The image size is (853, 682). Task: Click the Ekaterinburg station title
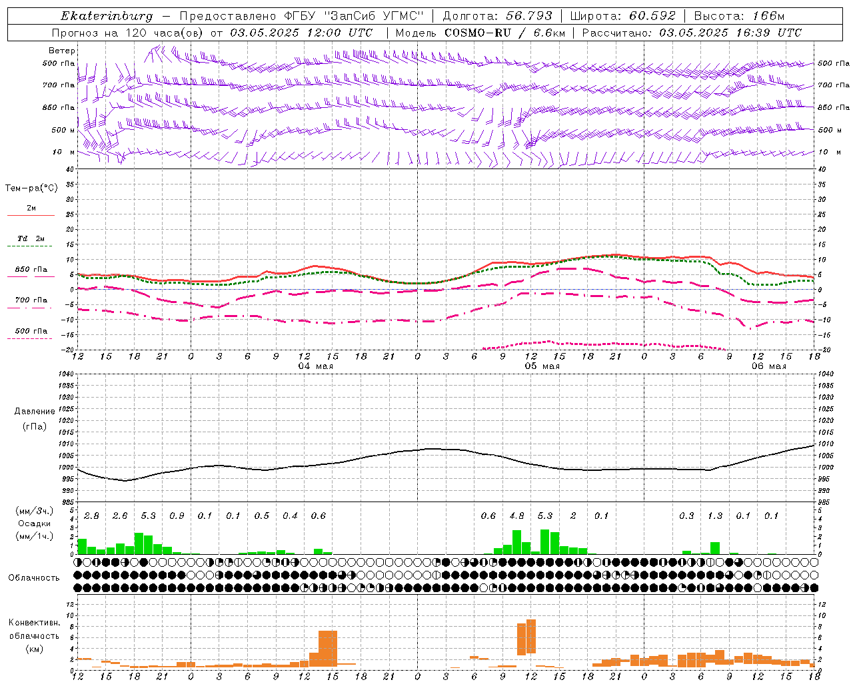pos(107,16)
